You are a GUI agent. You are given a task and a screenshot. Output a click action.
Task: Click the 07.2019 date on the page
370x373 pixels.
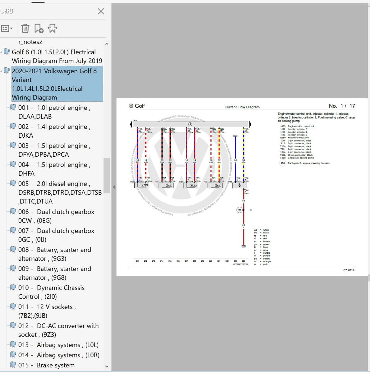(x=349, y=270)
